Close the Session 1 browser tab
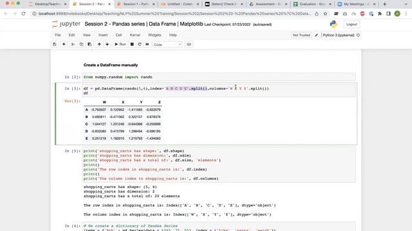Image resolution: width=412 pixels, height=231 pixels. pos(153,4)
